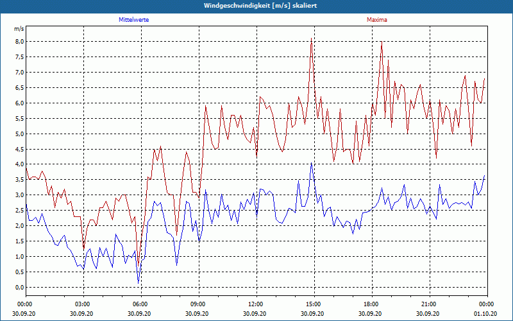
Task: Click the blue Mittelwerte peak near 15:00
Action: click(x=311, y=163)
